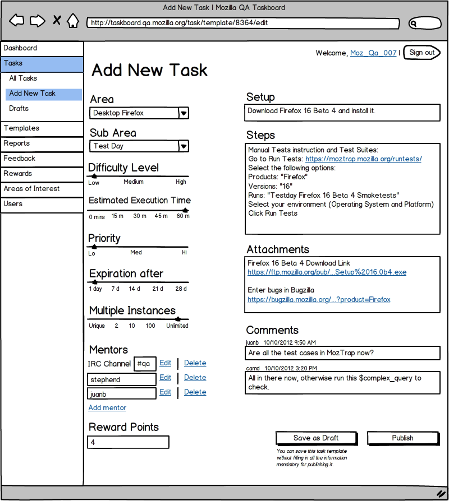This screenshot has width=449, height=501.
Task: Open the bugzilla.mozilla.org product link
Action: click(319, 300)
